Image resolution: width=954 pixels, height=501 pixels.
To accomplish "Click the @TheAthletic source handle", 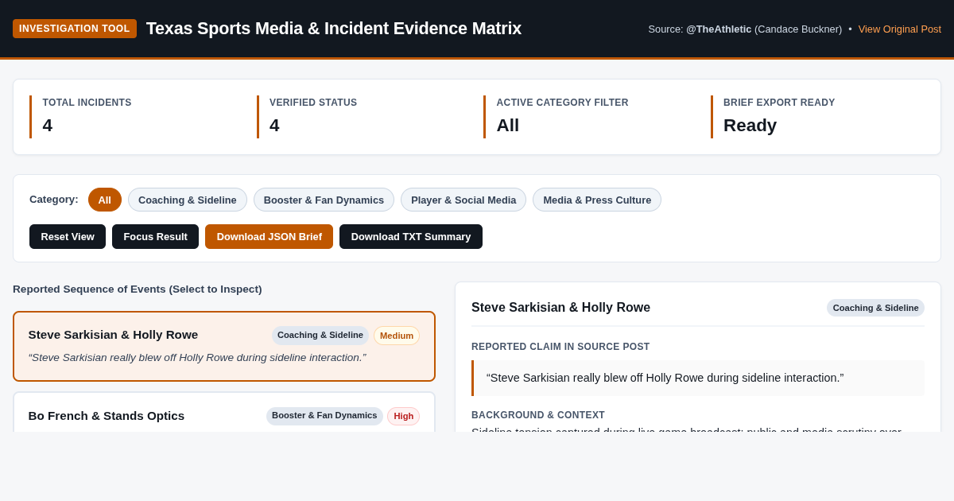I will (719, 29).
